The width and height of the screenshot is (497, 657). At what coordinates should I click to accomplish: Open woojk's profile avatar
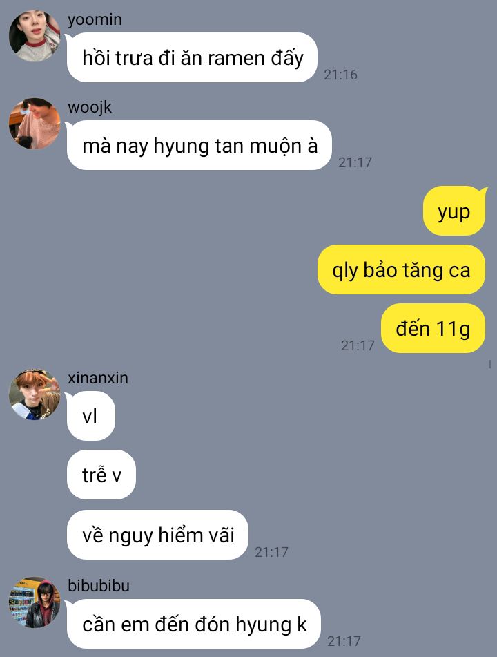pos(35,124)
